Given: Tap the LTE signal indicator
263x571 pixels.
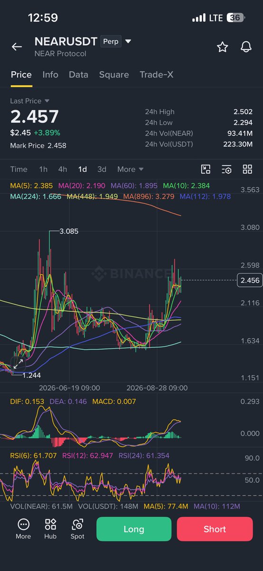Looking at the screenshot, I should coord(216,18).
